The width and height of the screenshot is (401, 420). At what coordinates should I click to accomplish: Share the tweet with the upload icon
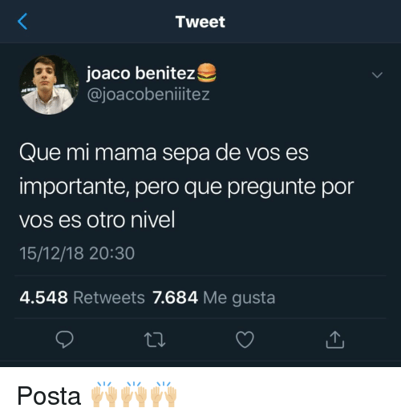pyautogui.click(x=334, y=340)
